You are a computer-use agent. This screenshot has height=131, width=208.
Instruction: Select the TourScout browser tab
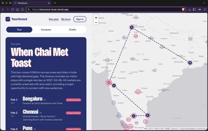click(32, 3)
